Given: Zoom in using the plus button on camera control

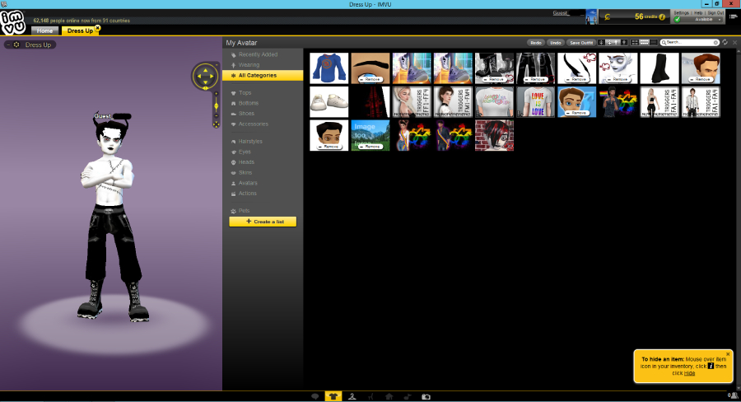Looking at the screenshot, I should (x=216, y=94).
